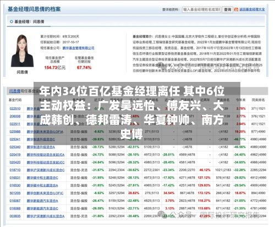Click the orange icon beside 返回基金经理大全
Viewport: 275px width, 227px height.
coord(236,9)
